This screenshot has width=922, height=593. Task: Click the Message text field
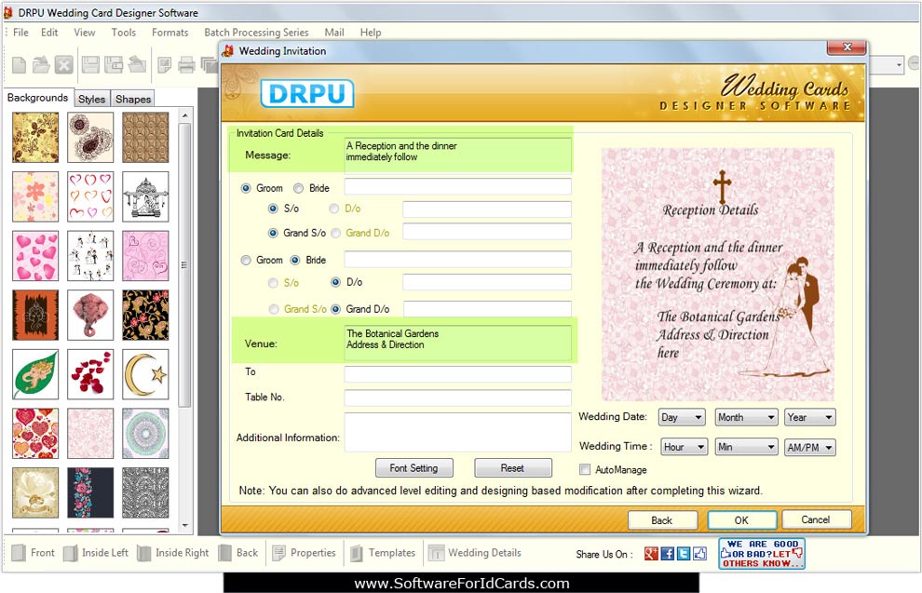(x=457, y=155)
